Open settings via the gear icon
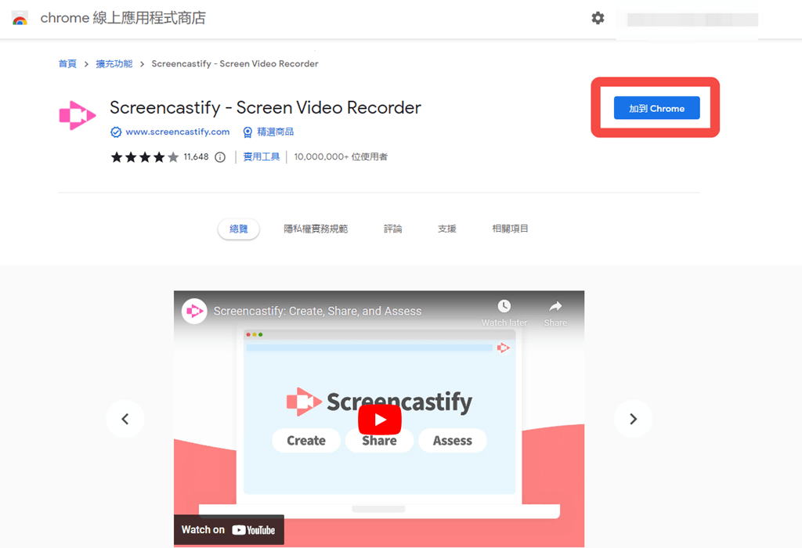802x548 pixels. coord(598,19)
